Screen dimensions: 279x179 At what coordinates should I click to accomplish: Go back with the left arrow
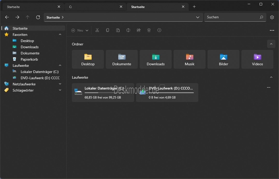coord(7,17)
